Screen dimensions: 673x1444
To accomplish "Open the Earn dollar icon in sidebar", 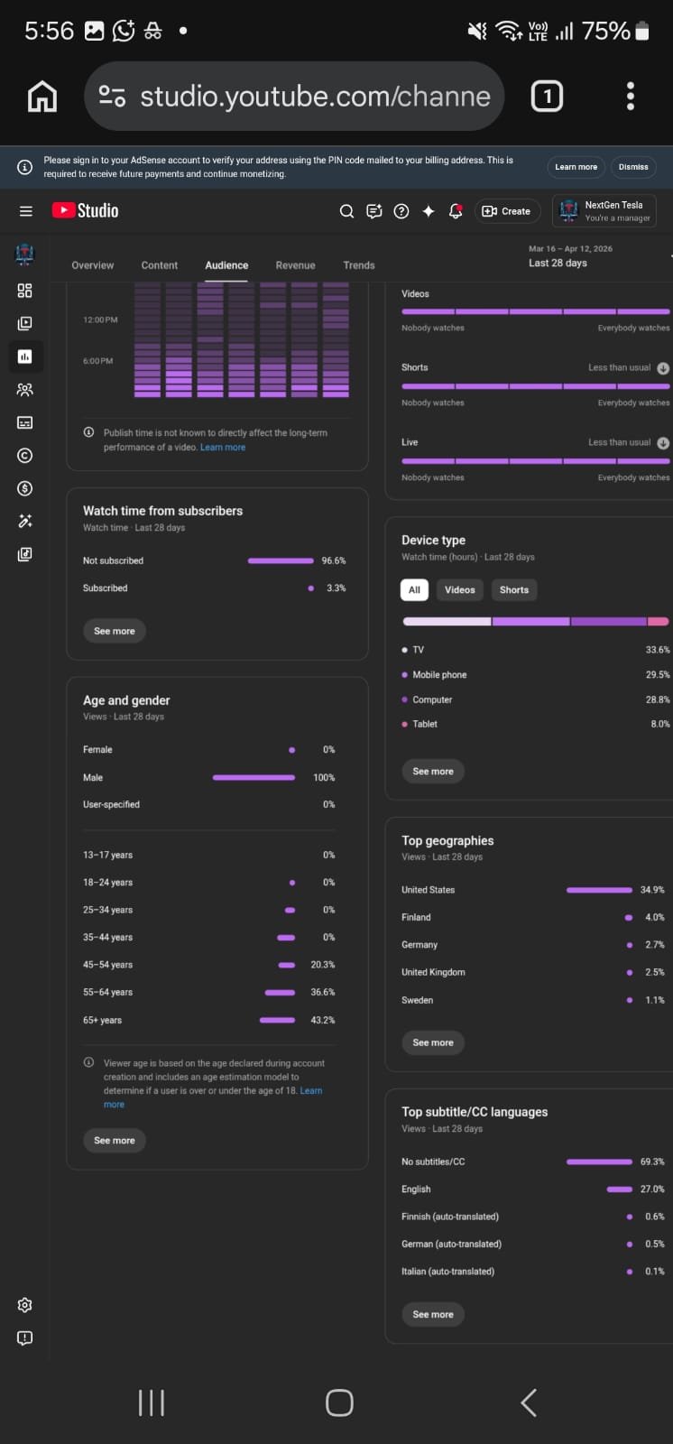I will [x=25, y=488].
